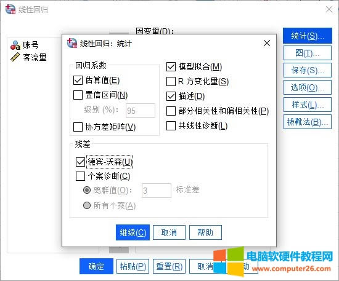Viewport: 339px width, 281px height.
Task: Click the 线性回归: 统计 dialog title icon
Action: pyautogui.click(x=72, y=43)
